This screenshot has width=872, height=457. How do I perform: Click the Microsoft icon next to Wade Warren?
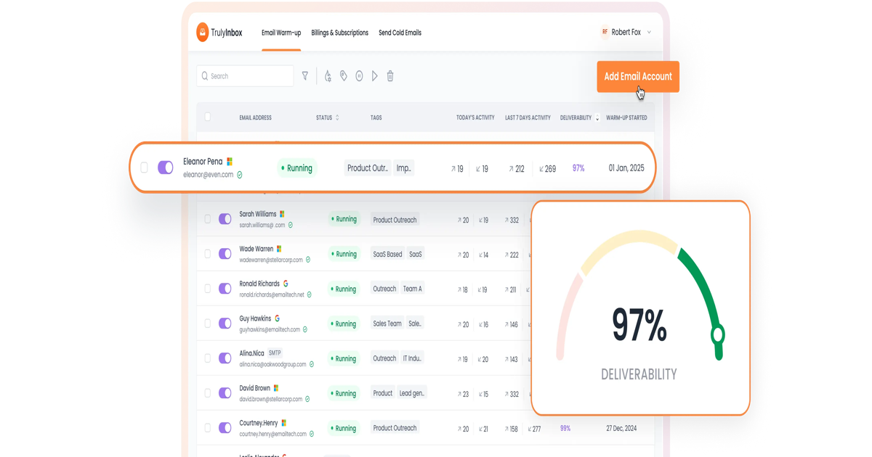tap(279, 249)
